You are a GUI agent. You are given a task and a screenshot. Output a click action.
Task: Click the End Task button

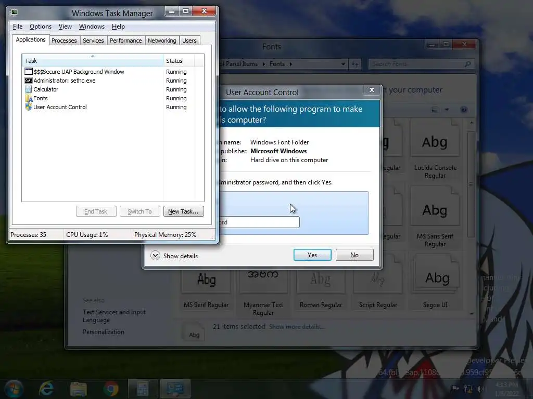[96, 211]
